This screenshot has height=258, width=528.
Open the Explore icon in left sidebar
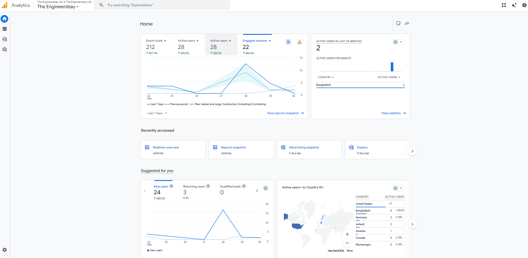tap(5, 39)
